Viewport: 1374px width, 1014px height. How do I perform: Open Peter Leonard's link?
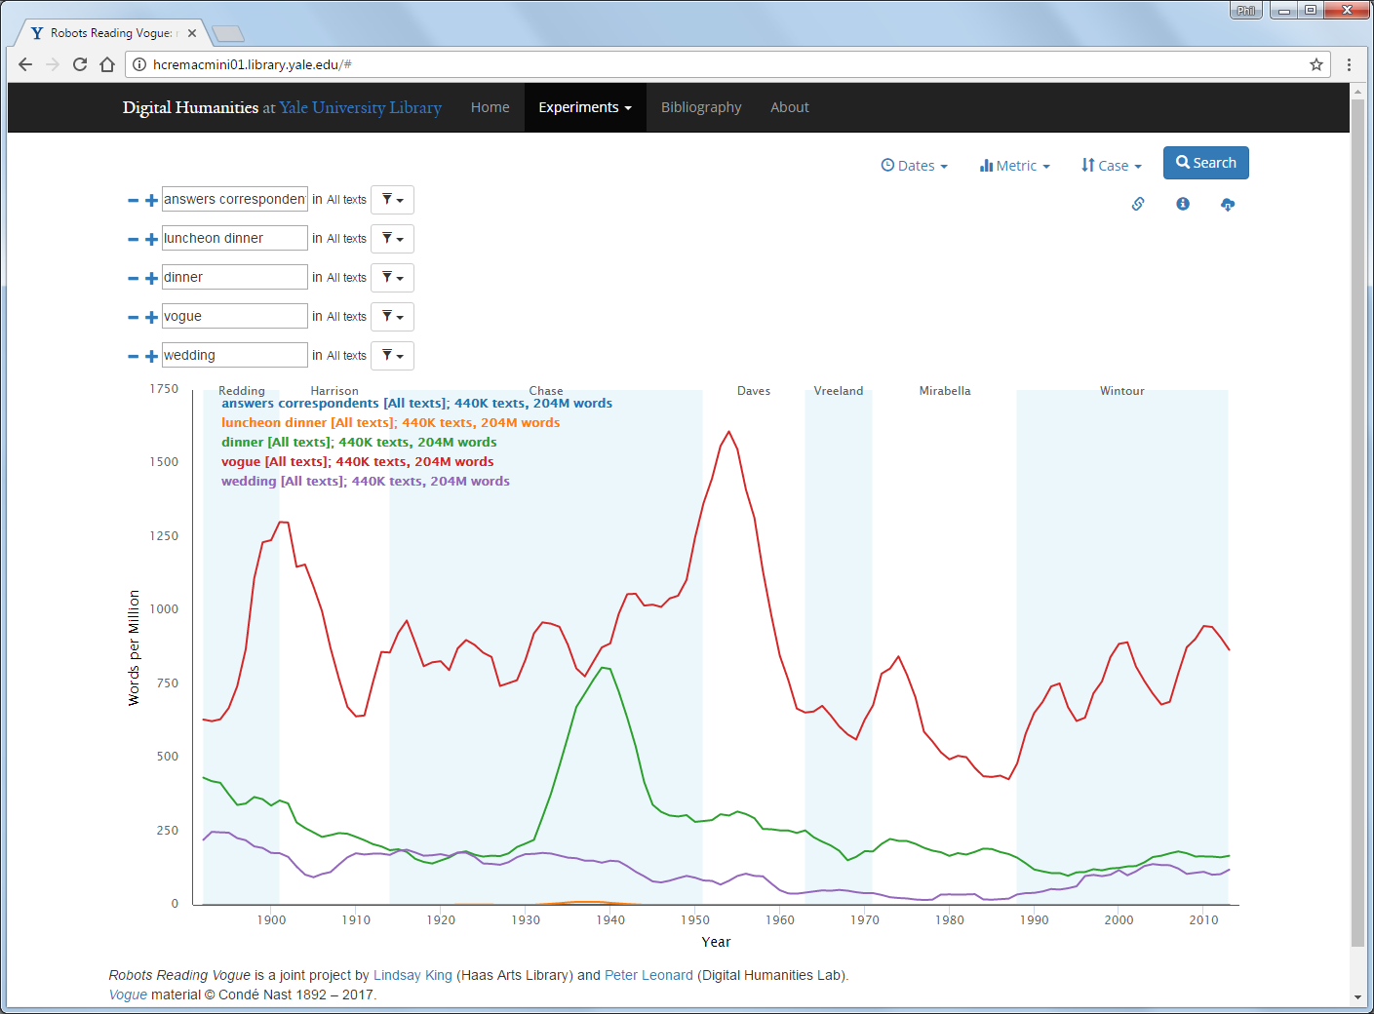(648, 975)
